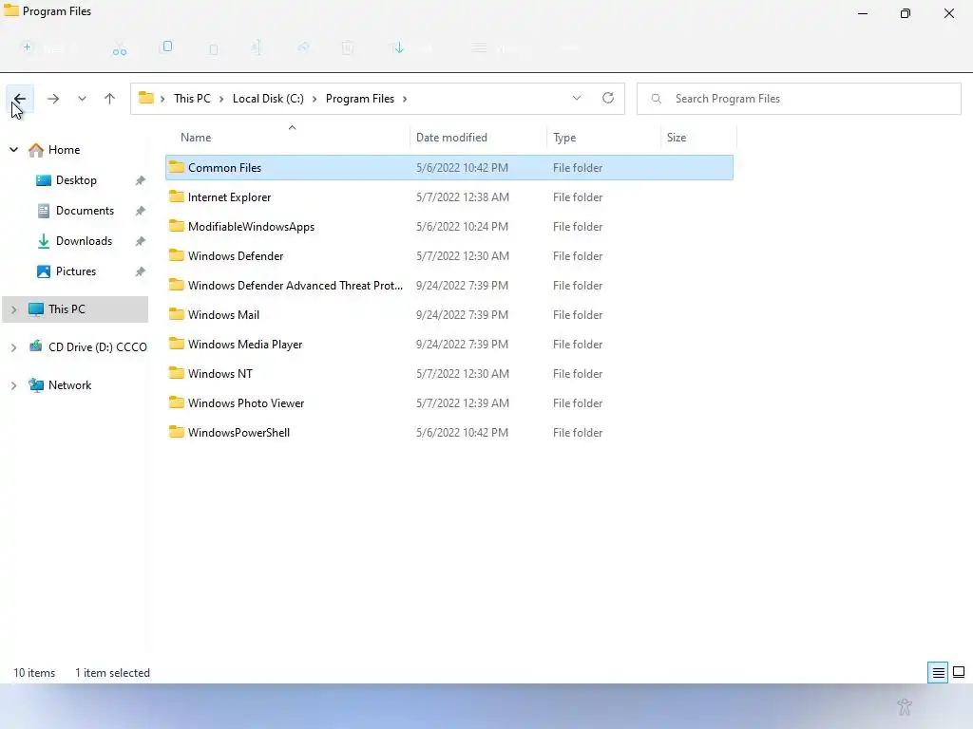Click the pin icon beside Pictures

[141, 271]
